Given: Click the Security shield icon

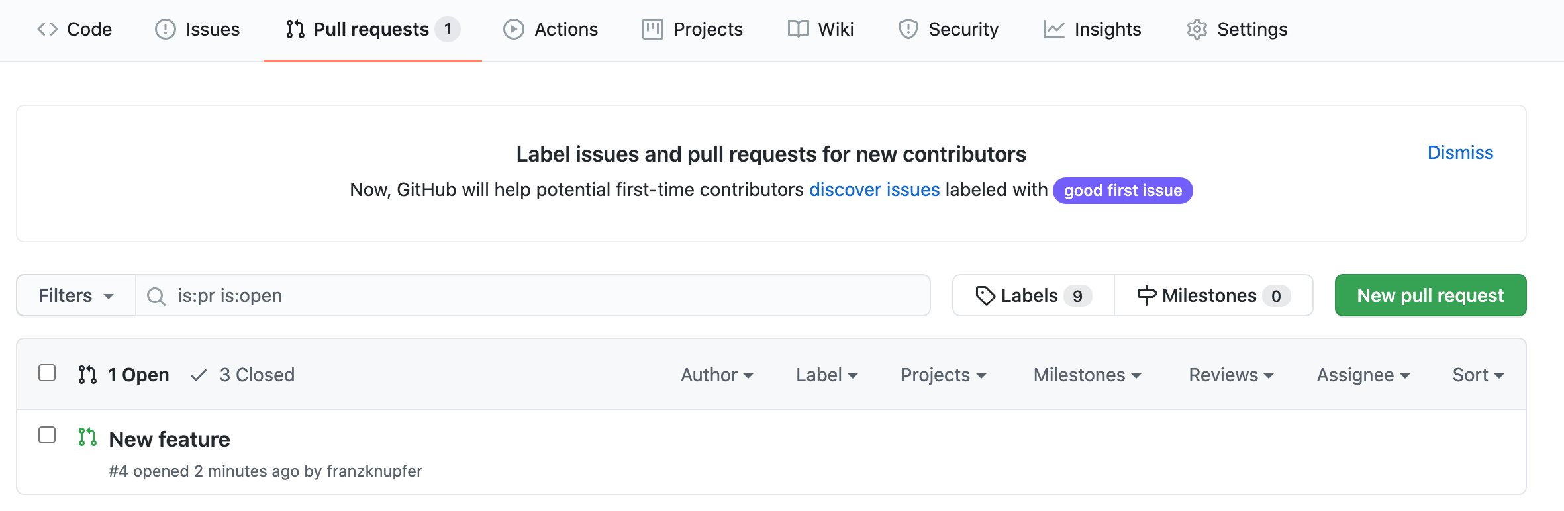Looking at the screenshot, I should [908, 29].
